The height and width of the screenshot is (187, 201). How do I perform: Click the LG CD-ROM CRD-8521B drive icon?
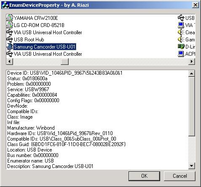pos(10,25)
